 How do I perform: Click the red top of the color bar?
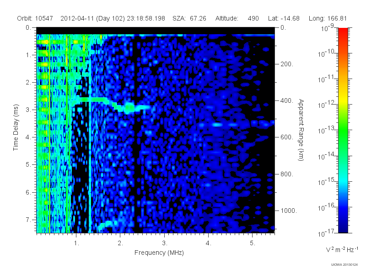point(343,32)
